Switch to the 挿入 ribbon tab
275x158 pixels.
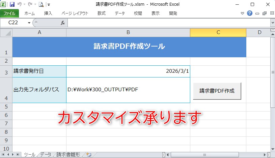(48, 13)
